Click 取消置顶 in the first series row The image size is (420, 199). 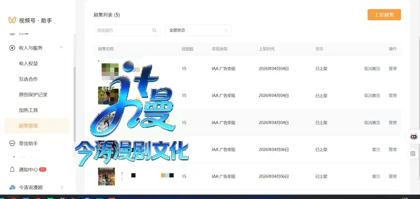coord(372,69)
